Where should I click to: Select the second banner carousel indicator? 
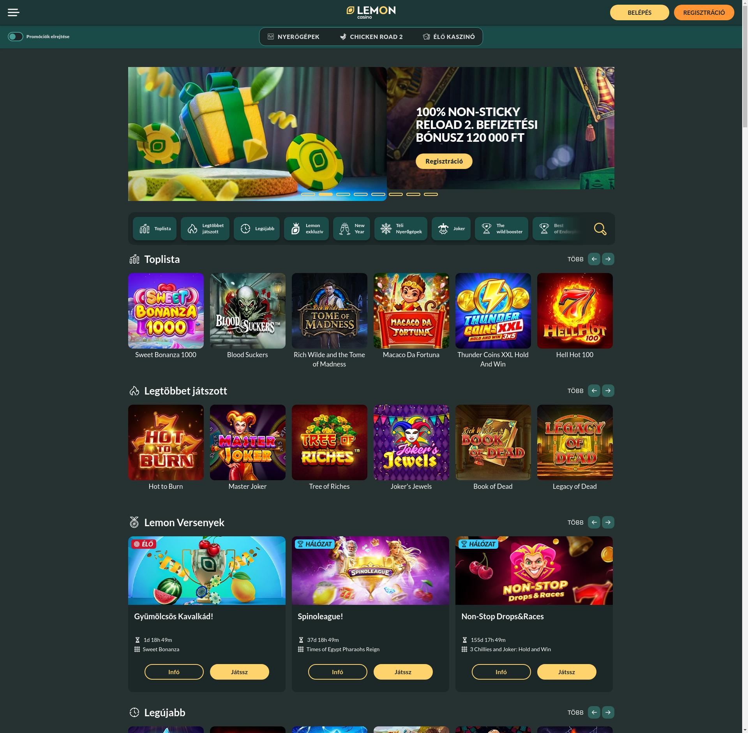tap(326, 194)
